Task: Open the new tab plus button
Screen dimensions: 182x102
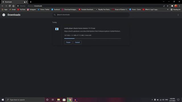Action: pos(31,2)
